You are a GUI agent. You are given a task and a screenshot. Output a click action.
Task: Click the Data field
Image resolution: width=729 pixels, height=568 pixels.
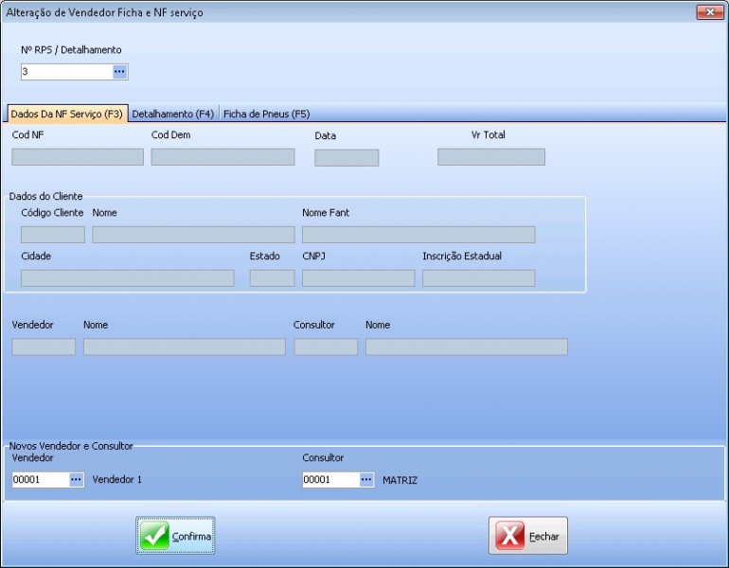(347, 158)
